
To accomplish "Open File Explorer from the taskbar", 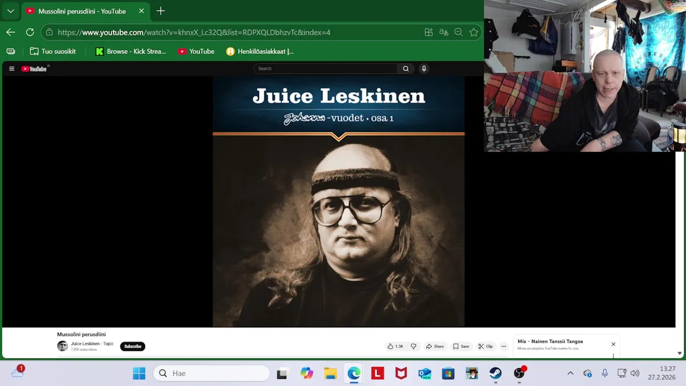I will (x=330, y=373).
